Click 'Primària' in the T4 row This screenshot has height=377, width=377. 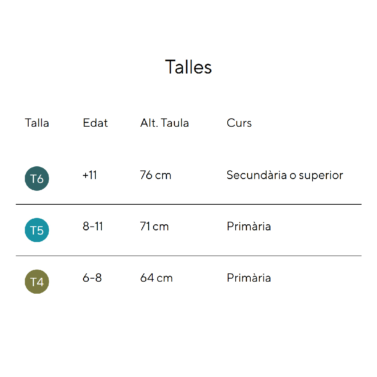249,278
